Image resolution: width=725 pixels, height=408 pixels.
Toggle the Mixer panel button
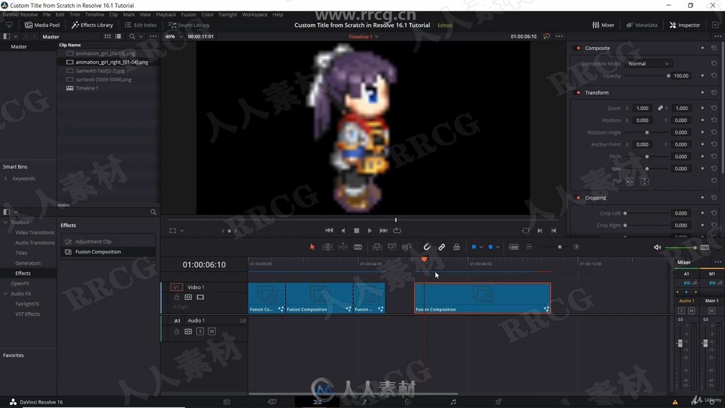(603, 25)
